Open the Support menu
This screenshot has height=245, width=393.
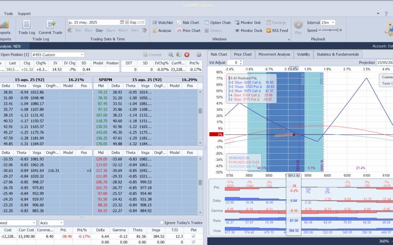tap(24, 13)
